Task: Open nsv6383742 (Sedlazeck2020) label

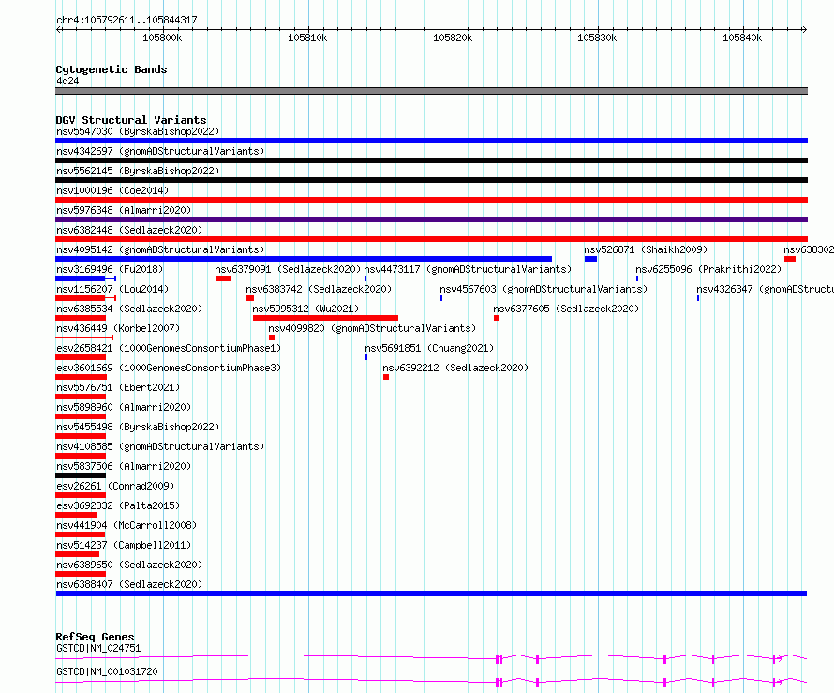Action: pyautogui.click(x=319, y=289)
